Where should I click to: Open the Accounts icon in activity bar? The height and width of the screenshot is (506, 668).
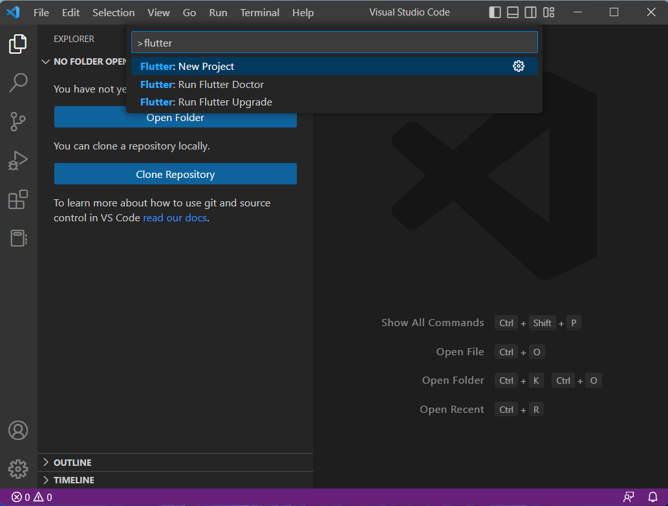(x=18, y=430)
